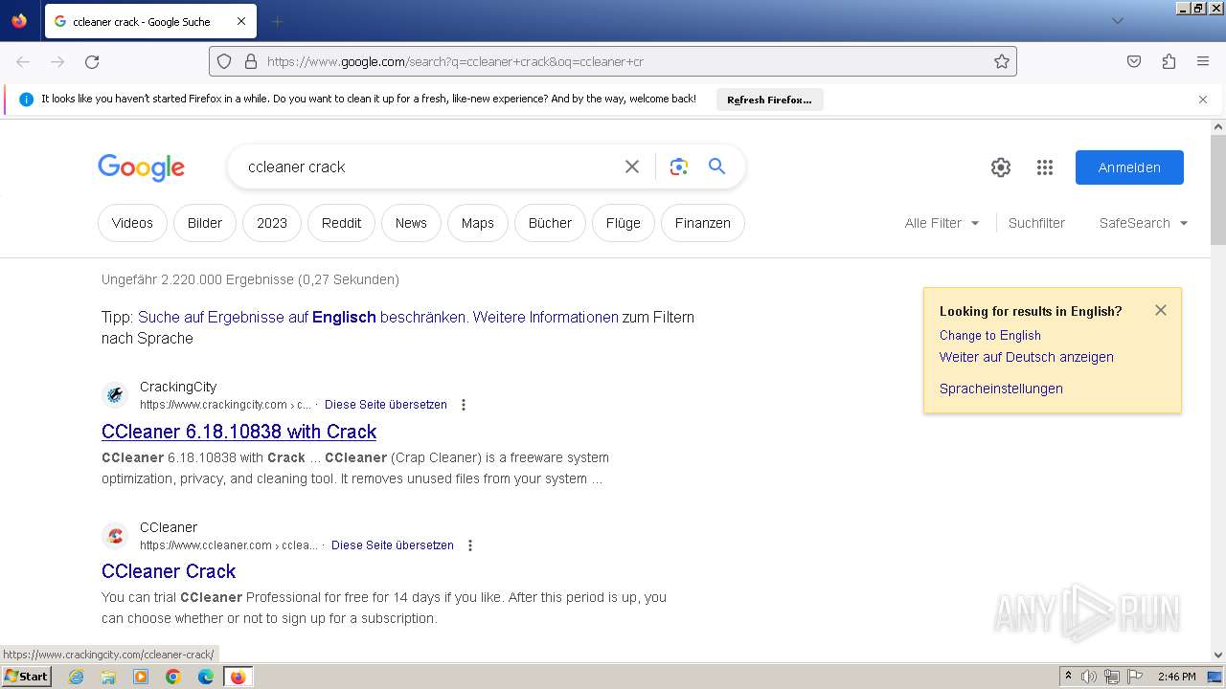This screenshot has height=689, width=1226.
Task: Search by image with Google Lens icon
Action: (679, 167)
